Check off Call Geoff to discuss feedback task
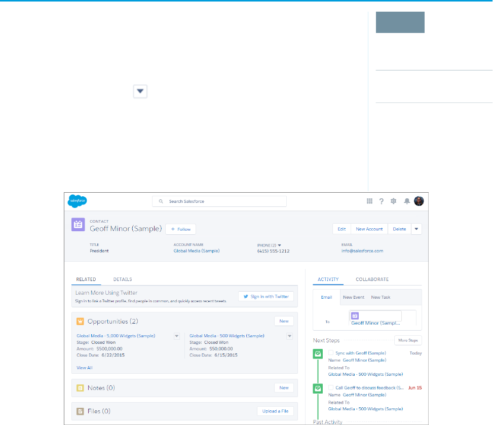Image resolution: width=493 pixels, height=425 pixels. pos(331,387)
